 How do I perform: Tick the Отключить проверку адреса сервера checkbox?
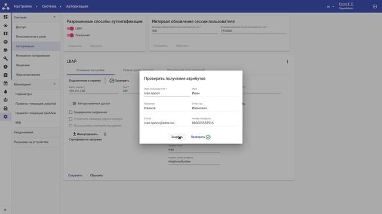click(70, 119)
